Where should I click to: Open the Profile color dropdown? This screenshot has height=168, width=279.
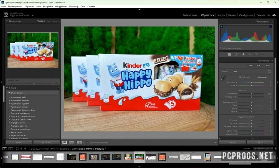[236, 72]
